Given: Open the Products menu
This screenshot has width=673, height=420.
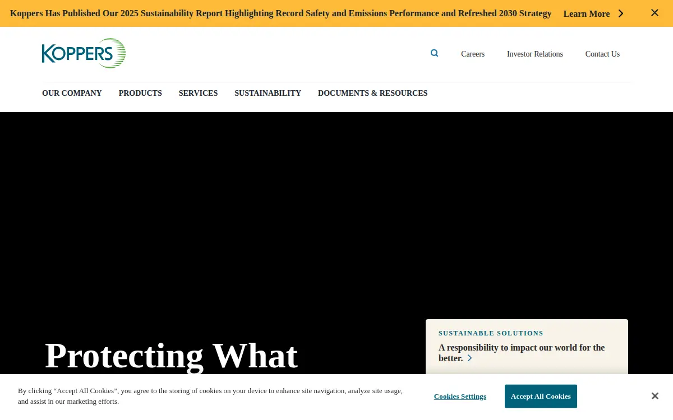Looking at the screenshot, I should click(140, 93).
